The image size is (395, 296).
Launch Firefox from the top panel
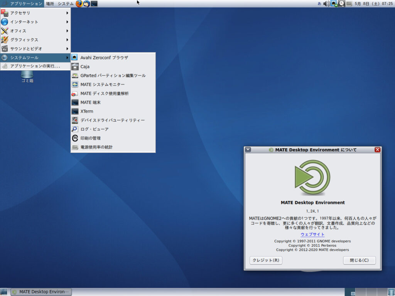(79, 3)
